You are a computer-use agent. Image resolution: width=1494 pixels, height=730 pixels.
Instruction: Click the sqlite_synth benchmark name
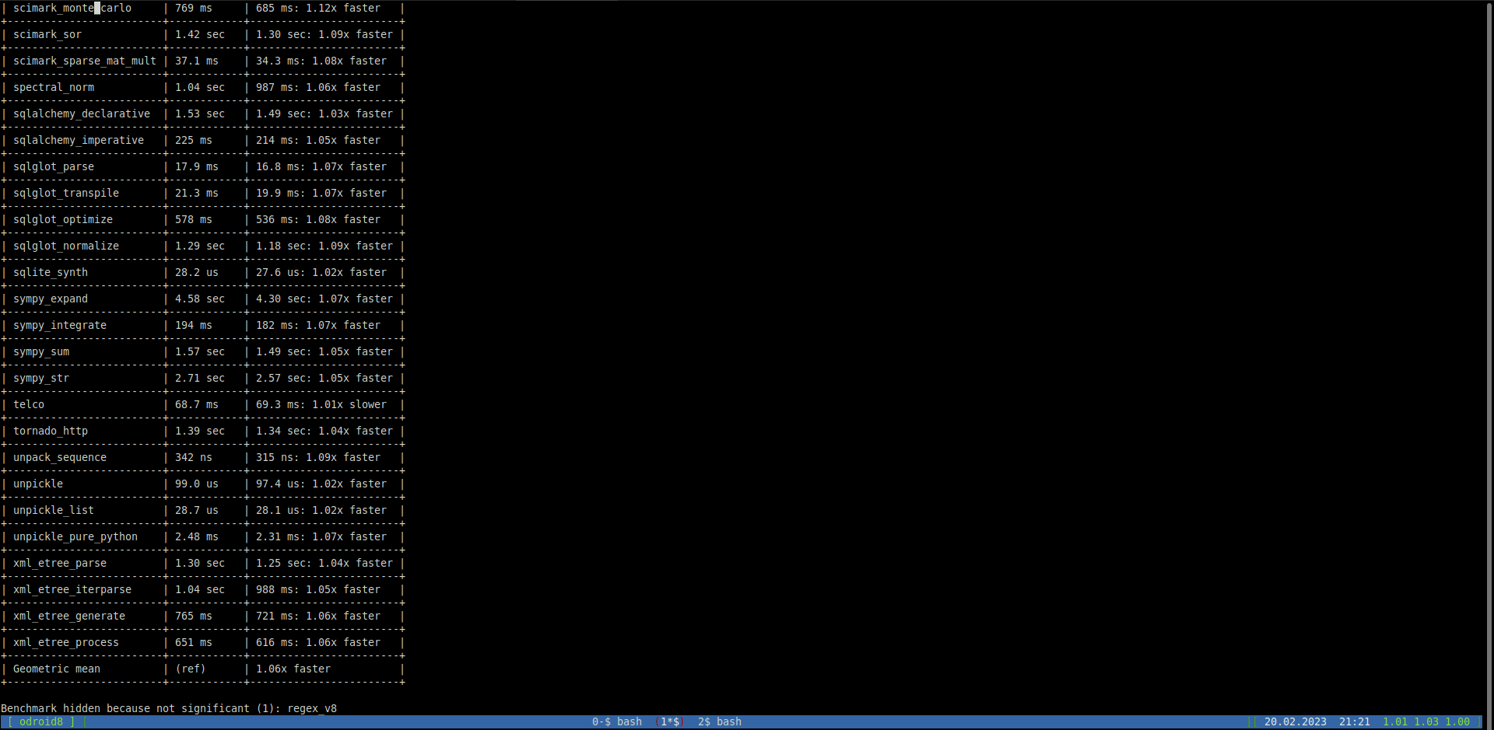point(51,273)
